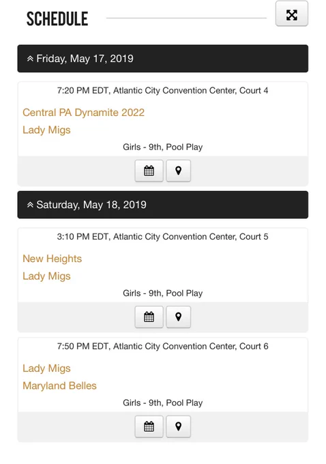Open map location for Court 5 game
326x464 pixels.
178,317
